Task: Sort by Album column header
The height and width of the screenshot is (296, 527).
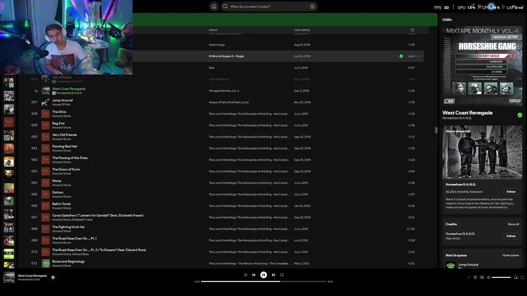Action: 213,30
